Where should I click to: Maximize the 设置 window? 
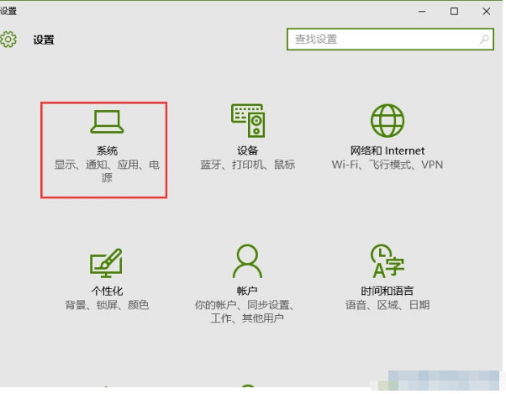pyautogui.click(x=454, y=12)
